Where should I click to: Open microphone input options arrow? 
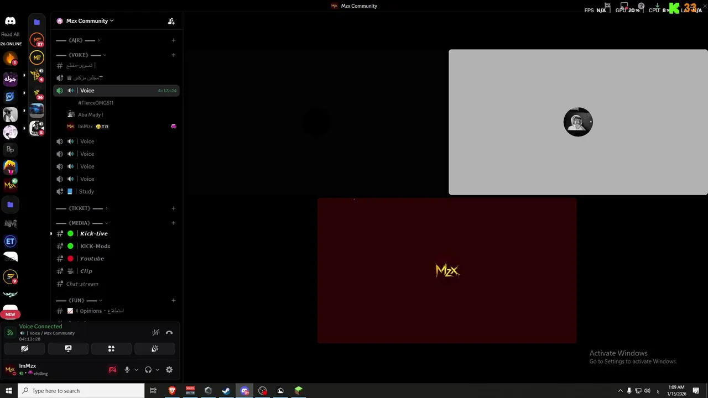[136, 370]
